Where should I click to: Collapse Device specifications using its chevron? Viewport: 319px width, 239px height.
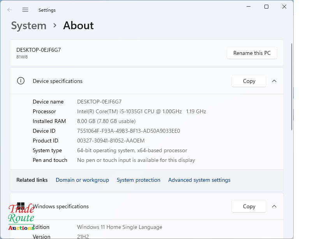click(x=274, y=81)
